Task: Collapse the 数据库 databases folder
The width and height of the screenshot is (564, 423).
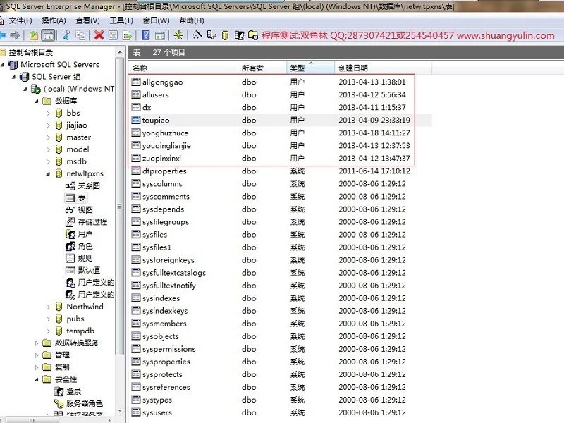Action: pos(37,101)
